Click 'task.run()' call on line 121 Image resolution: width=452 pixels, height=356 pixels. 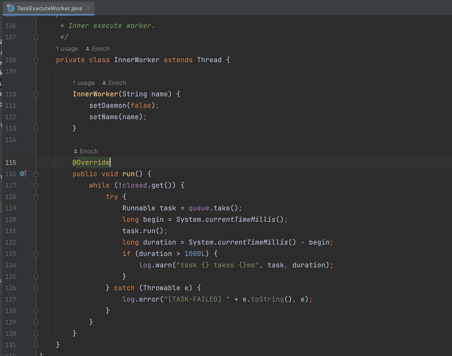[x=143, y=231]
